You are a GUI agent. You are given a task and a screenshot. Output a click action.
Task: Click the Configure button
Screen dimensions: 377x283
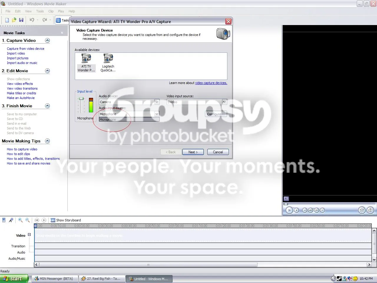point(216,114)
